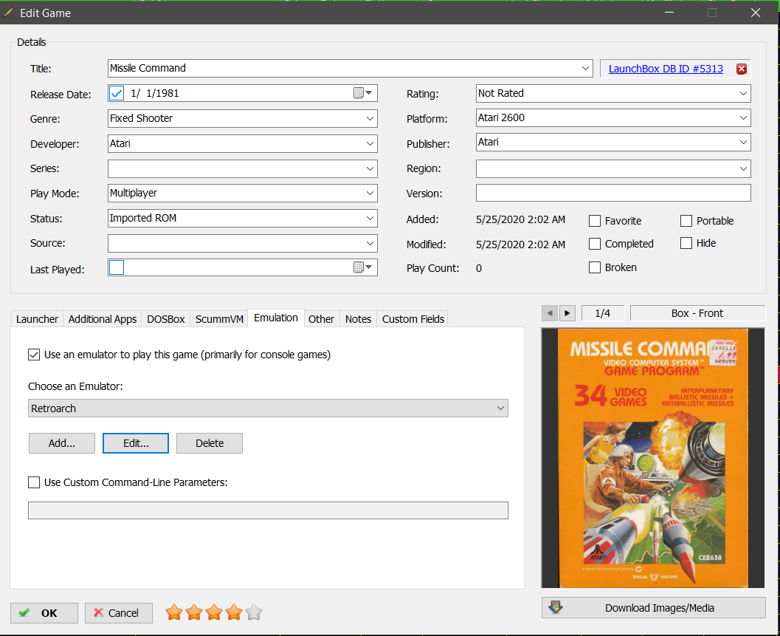The height and width of the screenshot is (636, 780).
Task: Click the Add... emulator button
Action: click(62, 443)
